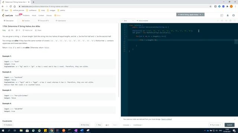This screenshot has height=133, width=238.
Task: Click the browser address bar
Action: click(x=114, y=7)
